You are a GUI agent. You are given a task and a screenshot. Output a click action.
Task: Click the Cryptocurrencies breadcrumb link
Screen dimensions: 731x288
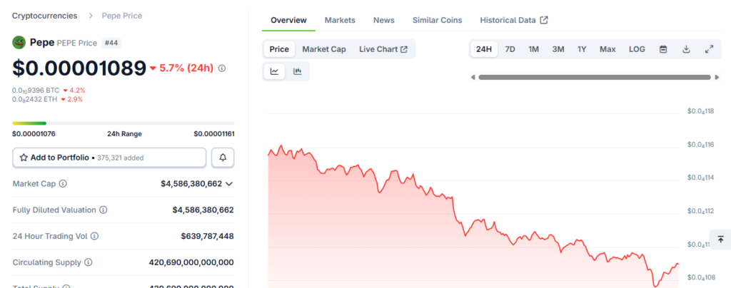coord(45,16)
